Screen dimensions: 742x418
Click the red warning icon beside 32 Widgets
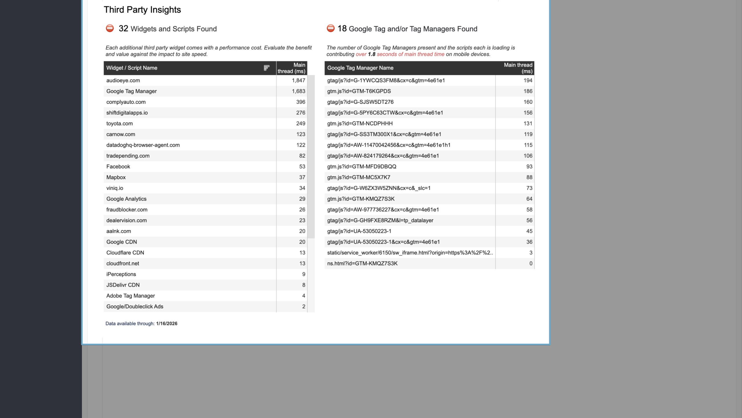[x=110, y=28]
